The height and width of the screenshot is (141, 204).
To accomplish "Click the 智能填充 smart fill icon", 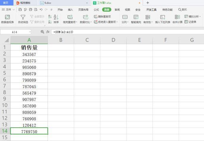I will [136, 17].
